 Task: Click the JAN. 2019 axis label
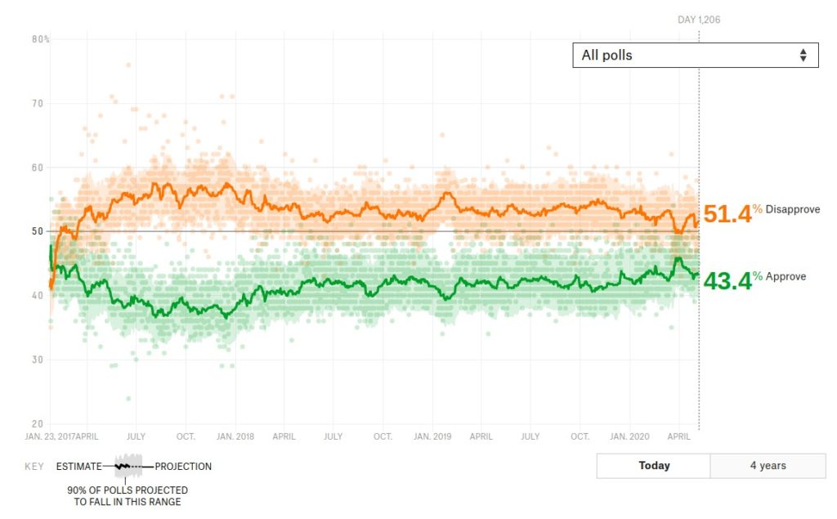tap(432, 436)
